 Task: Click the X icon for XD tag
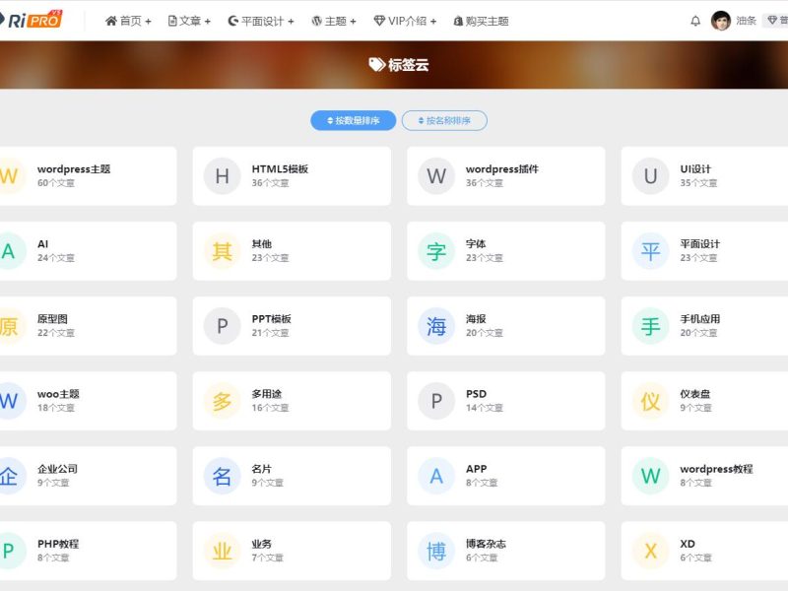point(650,551)
